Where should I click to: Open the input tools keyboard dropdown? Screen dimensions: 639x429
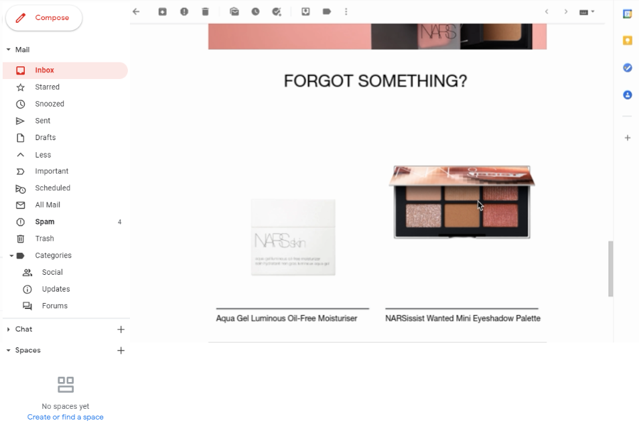(587, 12)
